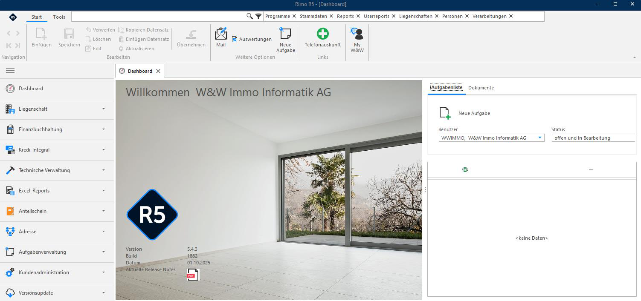641x301 pixels.
Task: Click the panel splitter handle dots
Action: [x=425, y=189]
